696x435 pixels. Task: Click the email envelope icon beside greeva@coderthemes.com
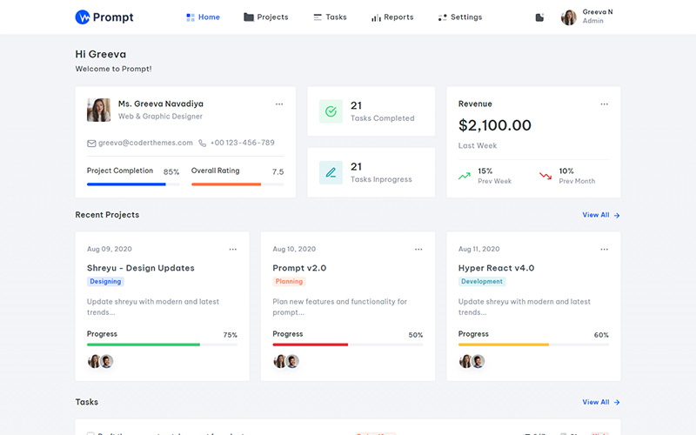(91, 143)
